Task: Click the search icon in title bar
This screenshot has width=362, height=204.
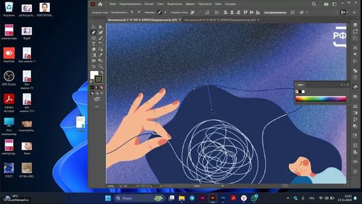Action: (314, 4)
